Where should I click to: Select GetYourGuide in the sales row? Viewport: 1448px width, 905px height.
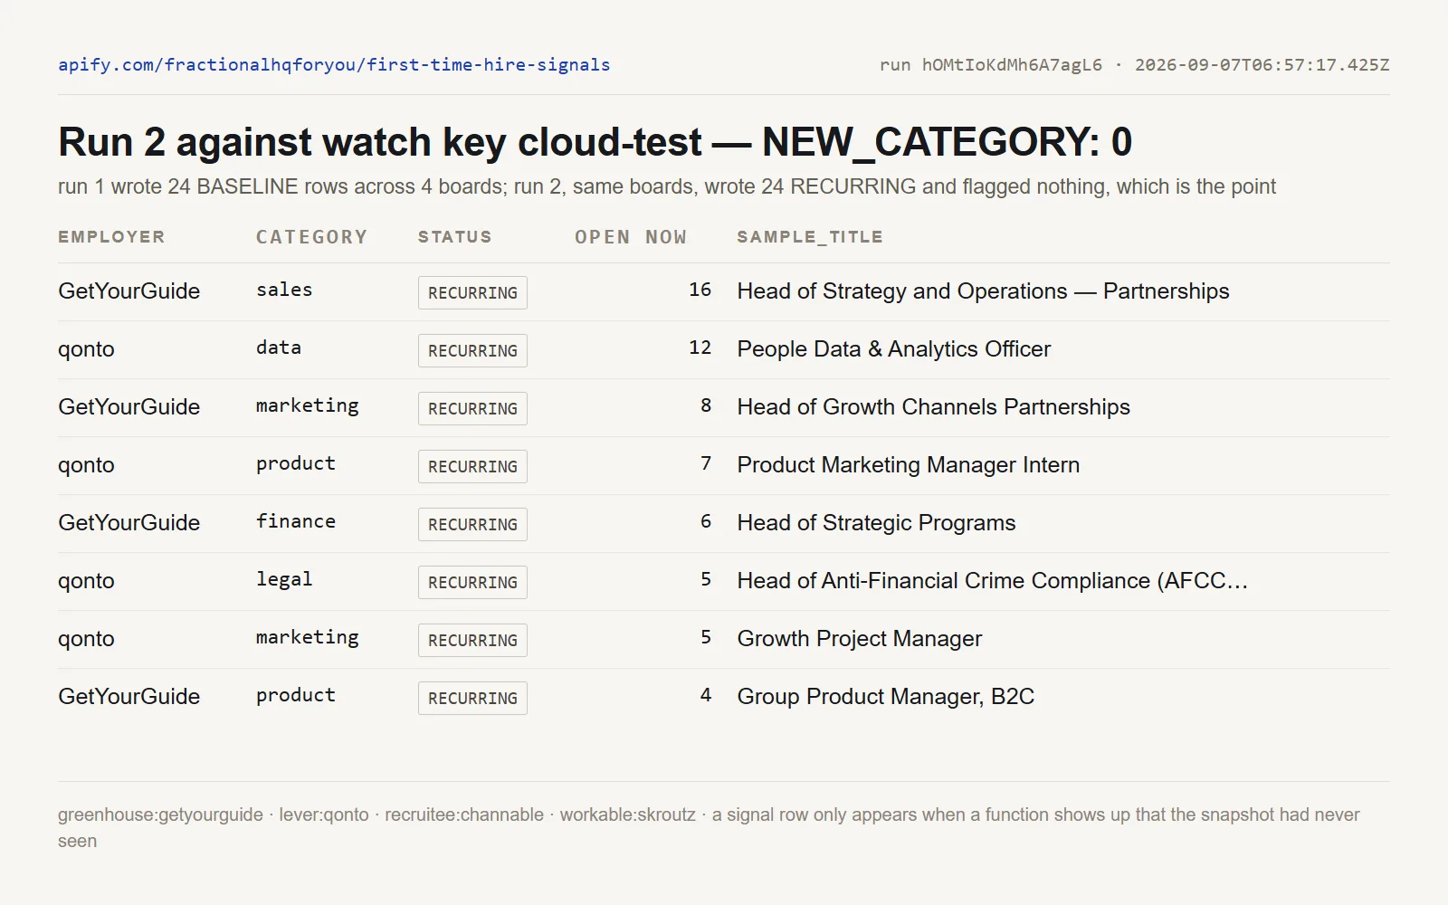point(129,291)
